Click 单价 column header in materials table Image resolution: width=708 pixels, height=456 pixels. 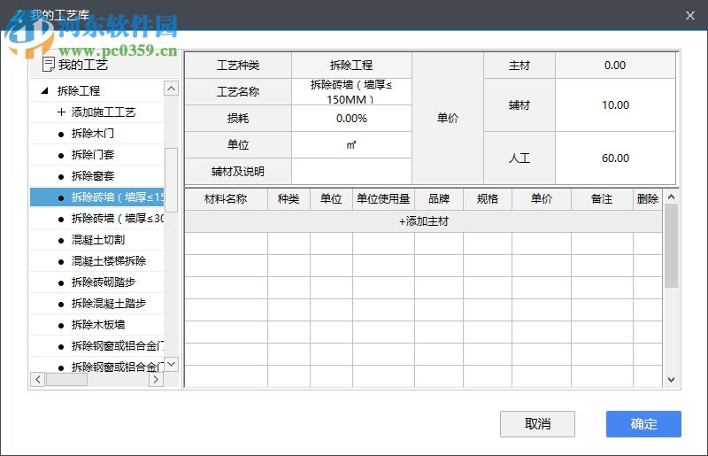(542, 199)
